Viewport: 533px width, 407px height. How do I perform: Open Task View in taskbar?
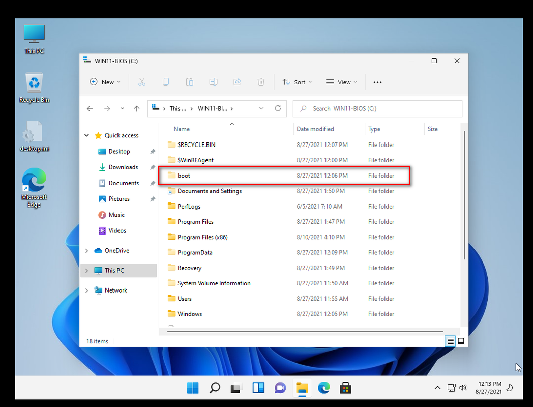click(x=236, y=388)
